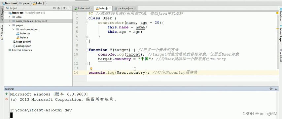Fold the class User block at line 2
The width and height of the screenshot is (282, 119).
87,18
